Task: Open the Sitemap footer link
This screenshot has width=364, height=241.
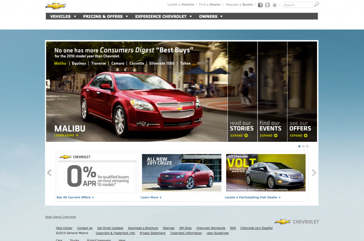Action: click(168, 228)
